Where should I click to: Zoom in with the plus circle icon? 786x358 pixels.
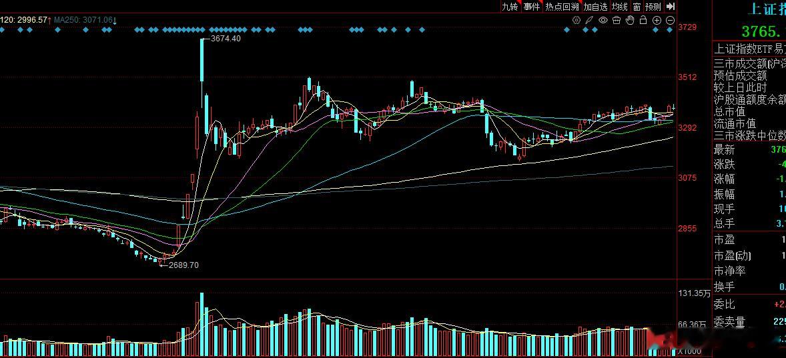click(x=657, y=20)
